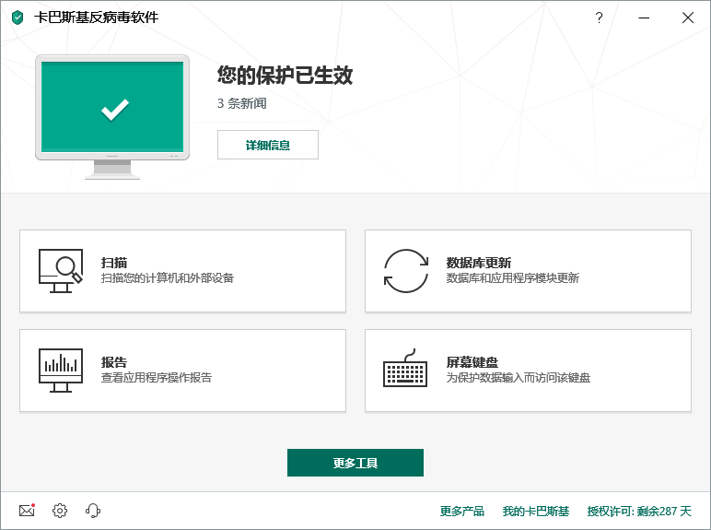Click the reports chart monitor icon

pos(61,371)
